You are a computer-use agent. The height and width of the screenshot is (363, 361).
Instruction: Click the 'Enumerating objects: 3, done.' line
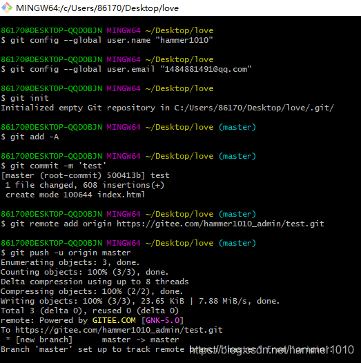[x=70, y=262]
